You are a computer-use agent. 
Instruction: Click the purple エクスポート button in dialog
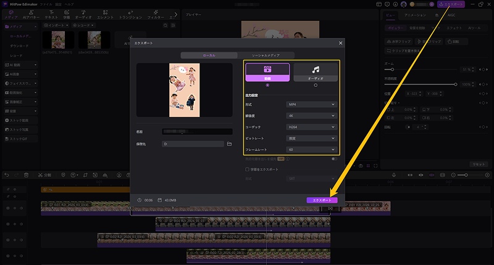coord(322,200)
